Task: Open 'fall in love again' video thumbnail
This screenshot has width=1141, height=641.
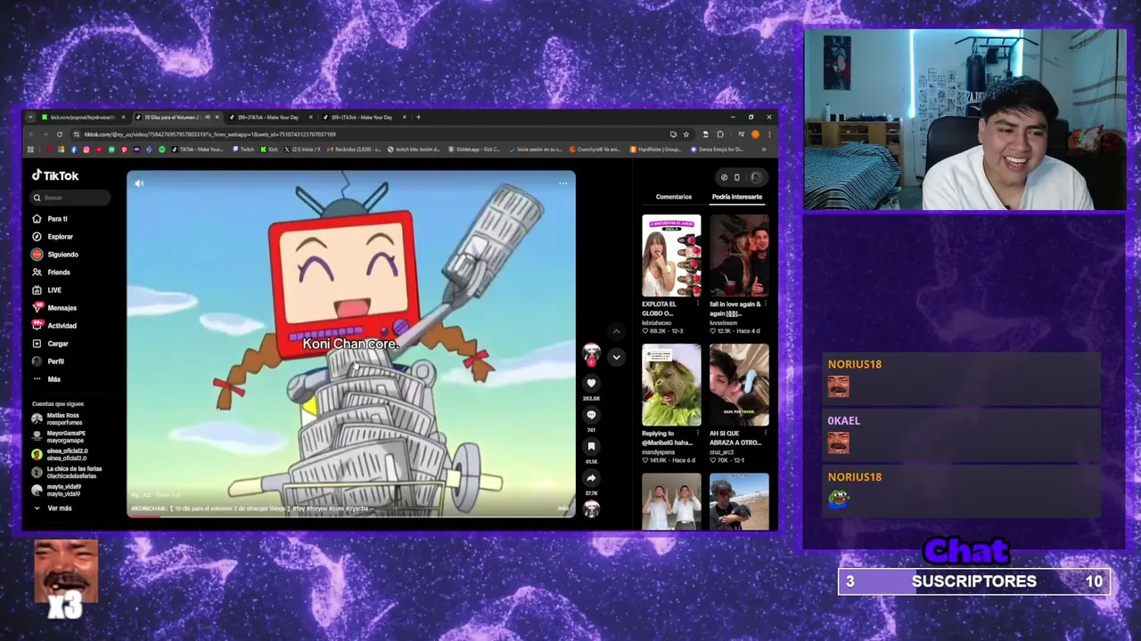Action: click(x=739, y=256)
